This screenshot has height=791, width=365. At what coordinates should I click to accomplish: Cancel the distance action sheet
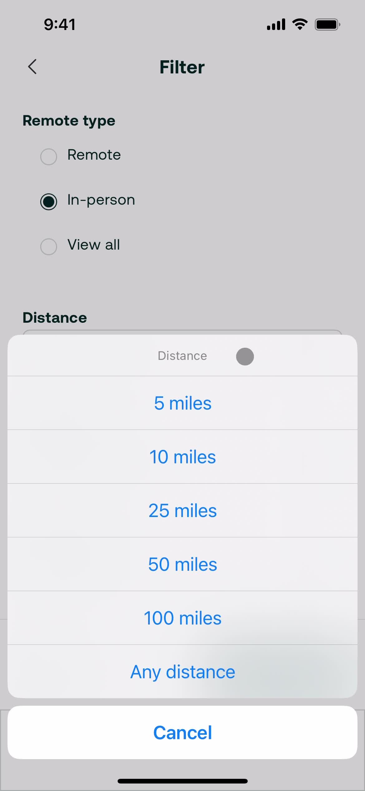(182, 733)
